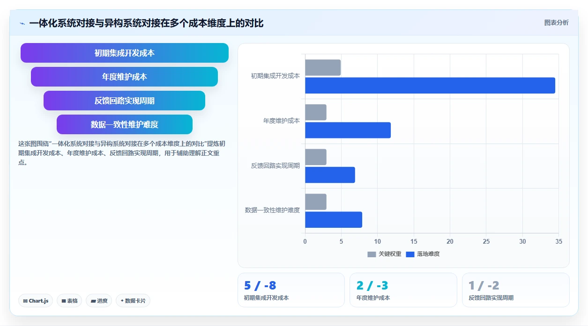Open the 2 / -3 年度维护成本 card
This screenshot has height=326, width=588.
coord(403,290)
